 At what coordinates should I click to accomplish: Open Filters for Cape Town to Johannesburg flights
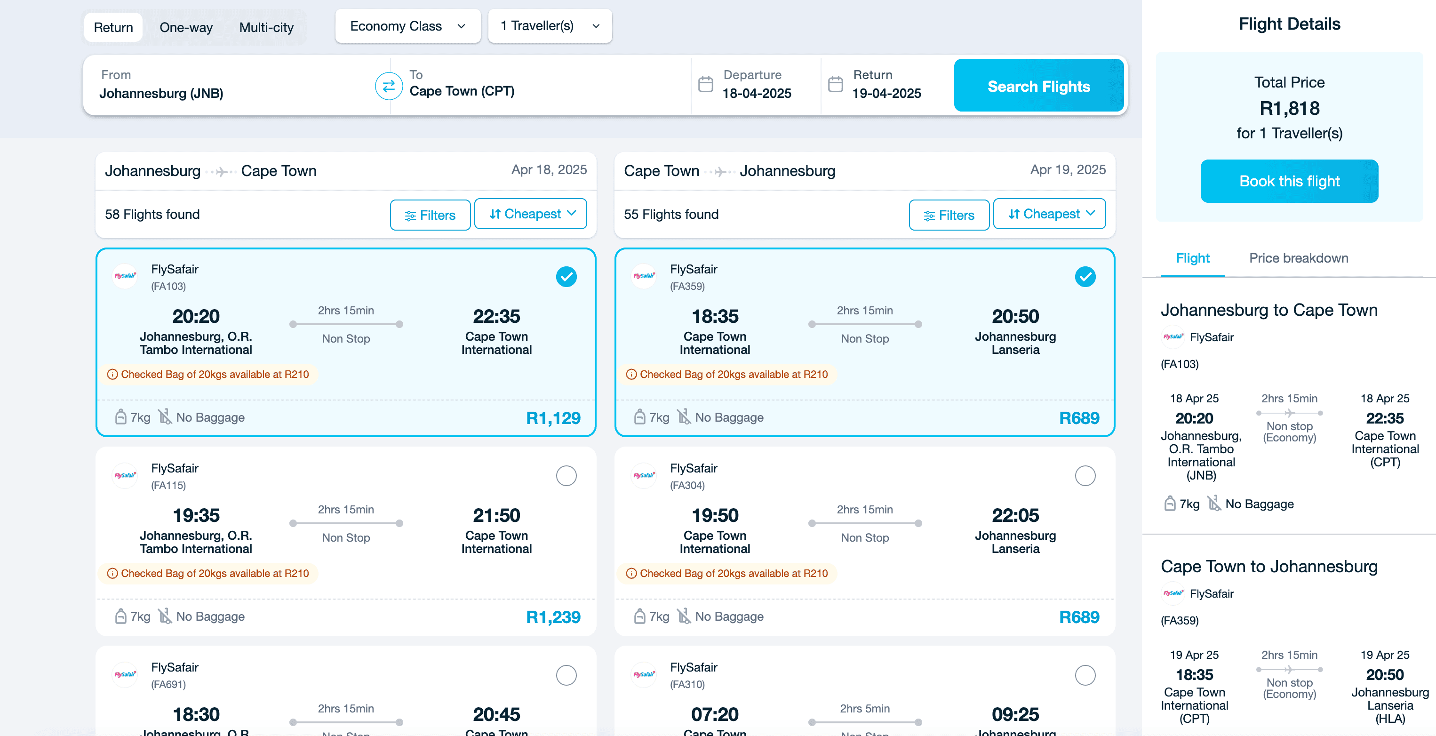tap(949, 215)
